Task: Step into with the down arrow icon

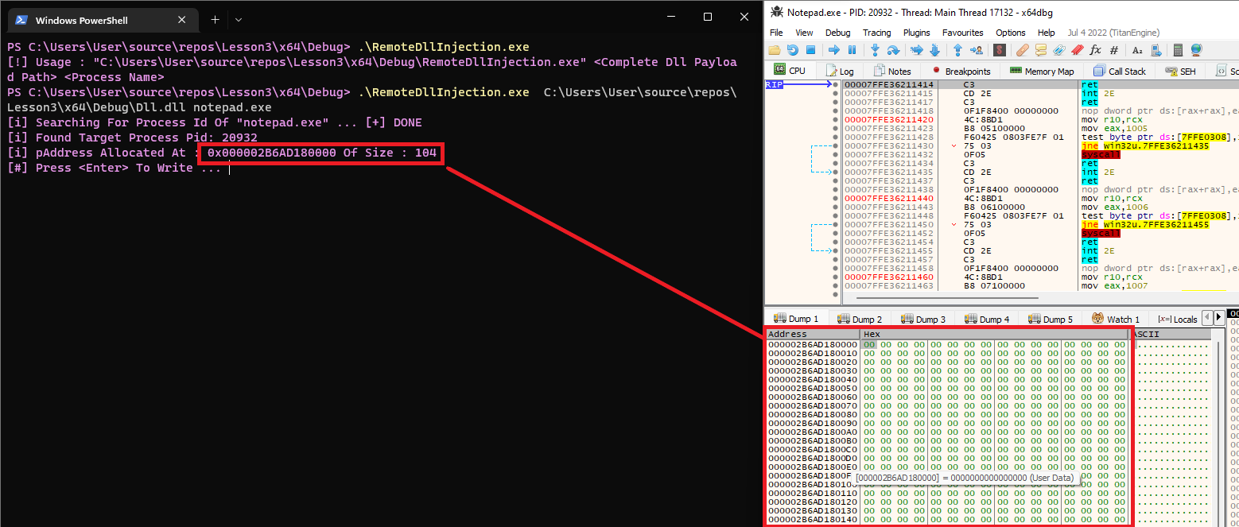Action: [x=875, y=50]
